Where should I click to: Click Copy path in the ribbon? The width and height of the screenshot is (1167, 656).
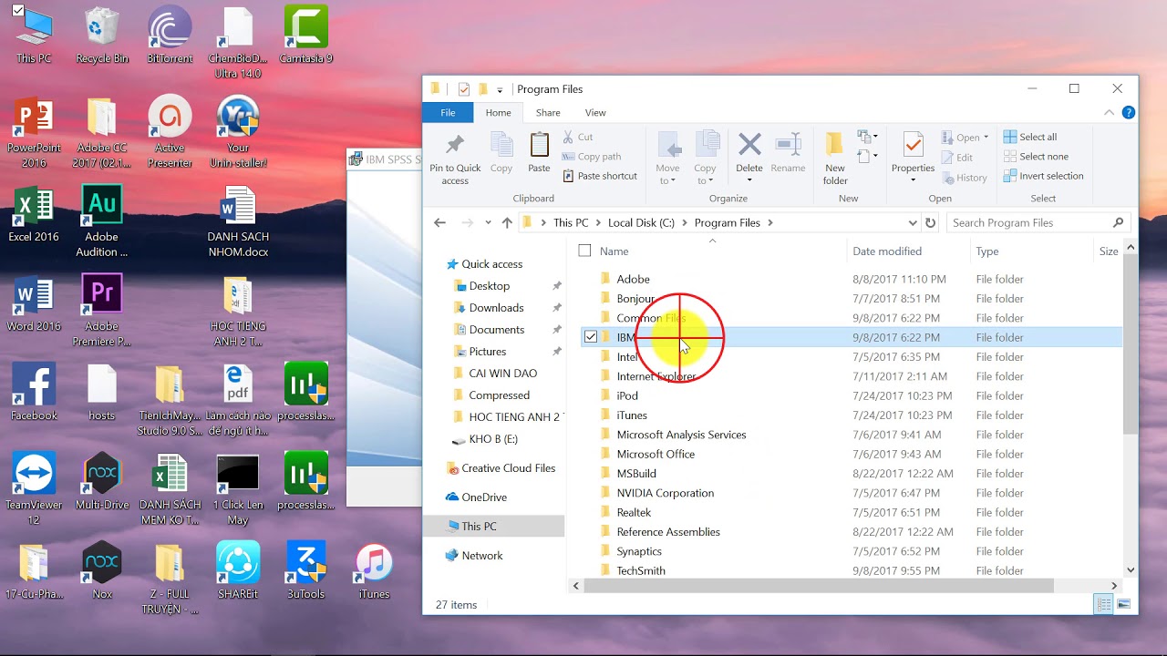[x=591, y=157]
